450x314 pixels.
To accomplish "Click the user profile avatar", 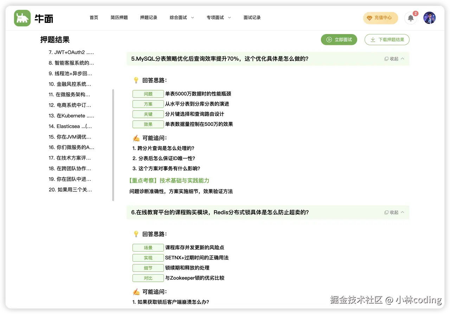I will click(429, 18).
